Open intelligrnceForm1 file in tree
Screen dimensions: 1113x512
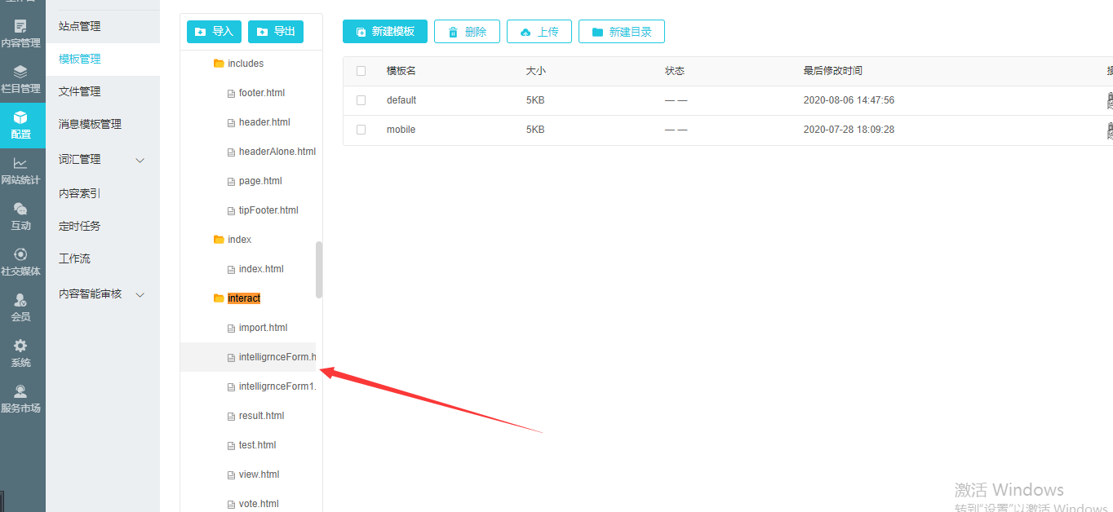coord(277,386)
